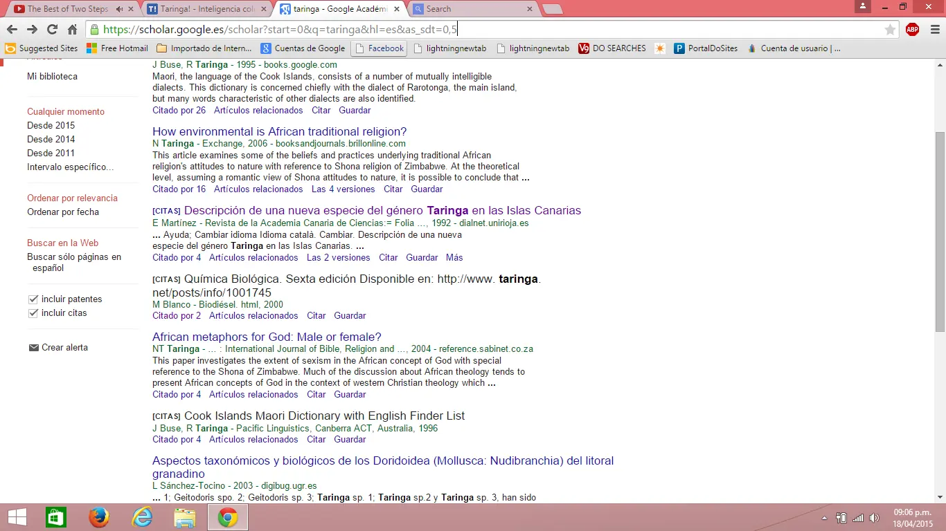
Task: Select 'Cualquier momento' time filter
Action: pyautogui.click(x=66, y=111)
